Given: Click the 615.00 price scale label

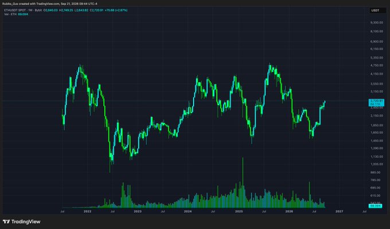Looking at the screenshot, I should 375,196.
